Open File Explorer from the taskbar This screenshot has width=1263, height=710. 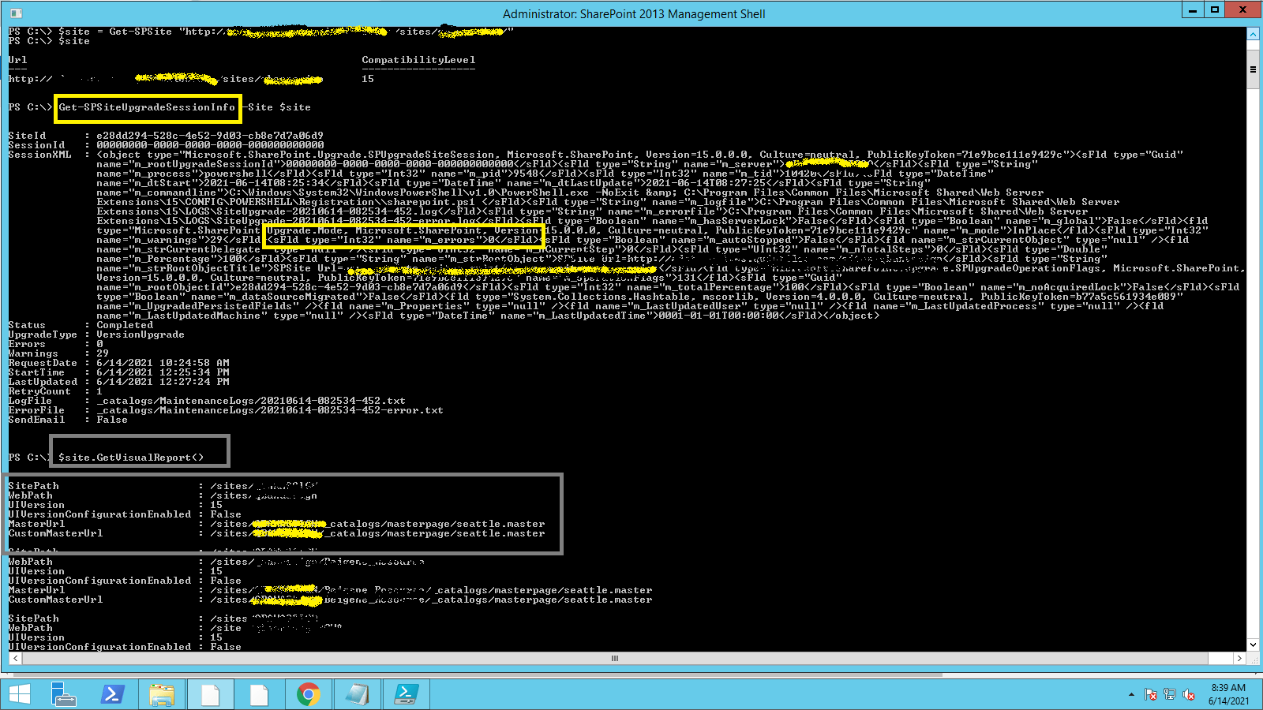(162, 694)
